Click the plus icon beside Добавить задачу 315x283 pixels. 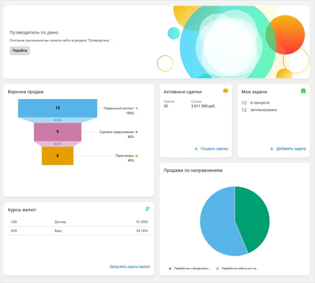(272, 149)
